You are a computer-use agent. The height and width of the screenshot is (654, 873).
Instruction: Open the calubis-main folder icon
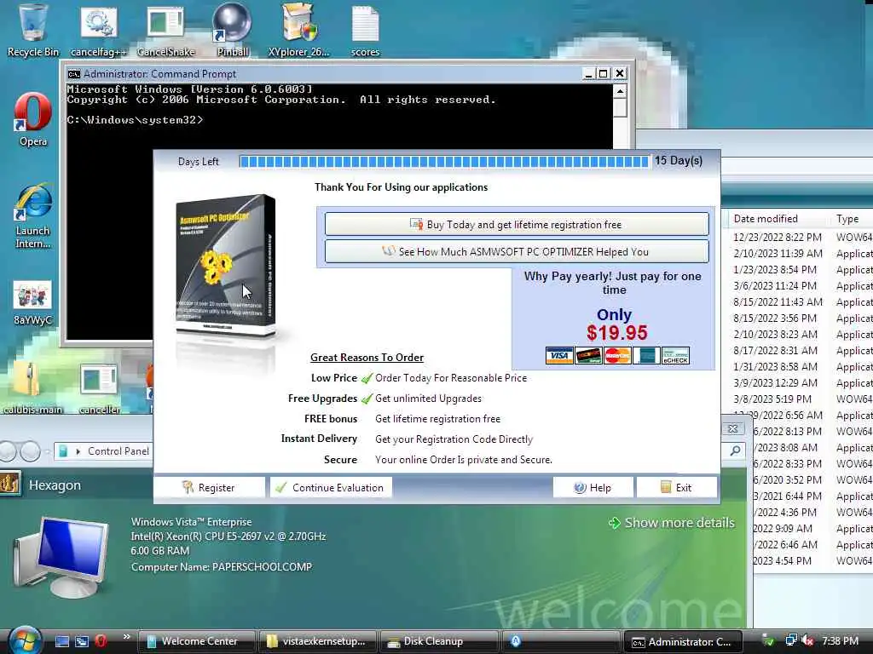(32, 388)
